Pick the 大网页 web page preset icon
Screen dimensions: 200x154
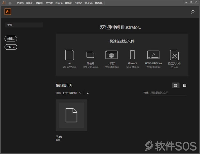click(x=111, y=55)
